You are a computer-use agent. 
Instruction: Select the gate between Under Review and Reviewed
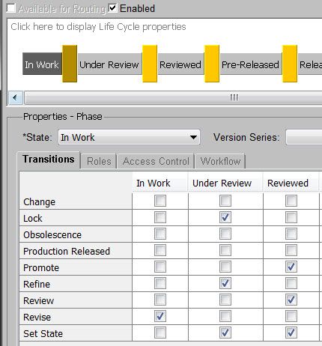point(150,64)
